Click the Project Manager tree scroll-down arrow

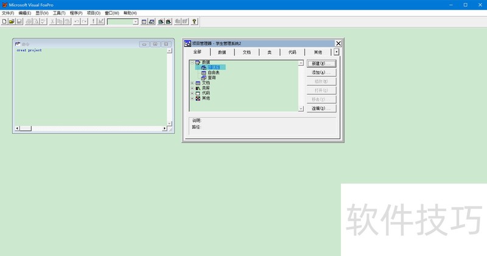click(301, 109)
